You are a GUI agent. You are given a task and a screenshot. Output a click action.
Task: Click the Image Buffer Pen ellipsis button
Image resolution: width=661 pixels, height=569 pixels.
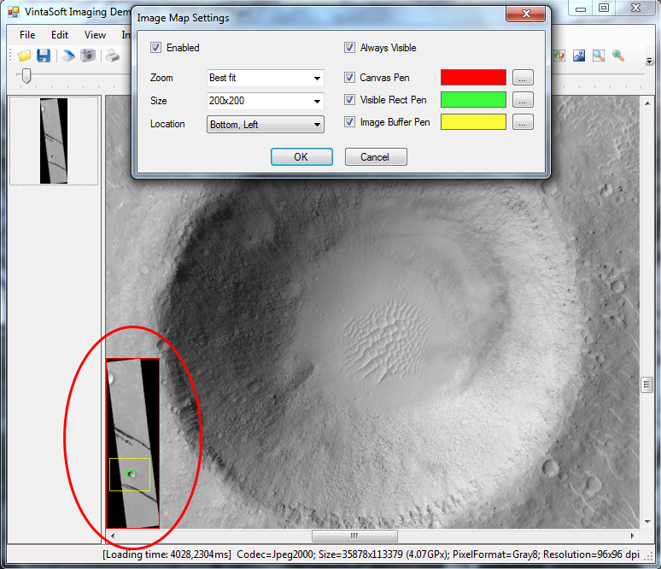pos(523,122)
